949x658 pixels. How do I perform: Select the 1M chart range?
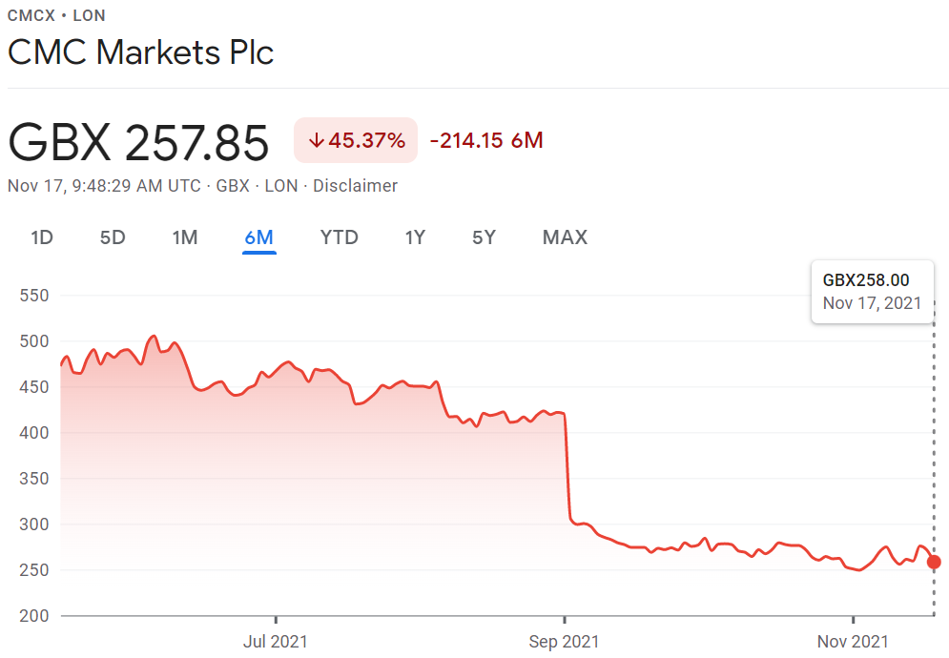click(x=185, y=237)
